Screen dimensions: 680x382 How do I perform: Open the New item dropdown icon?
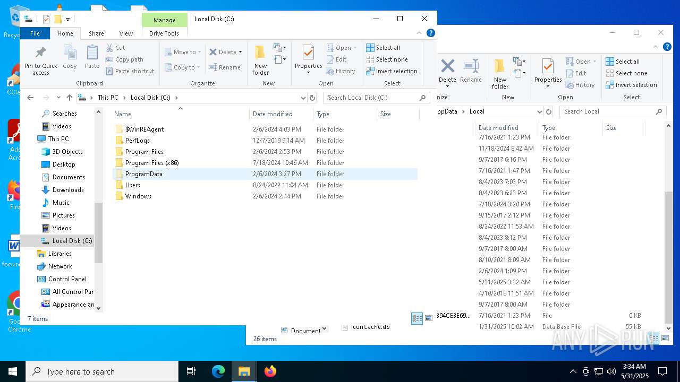click(x=280, y=48)
